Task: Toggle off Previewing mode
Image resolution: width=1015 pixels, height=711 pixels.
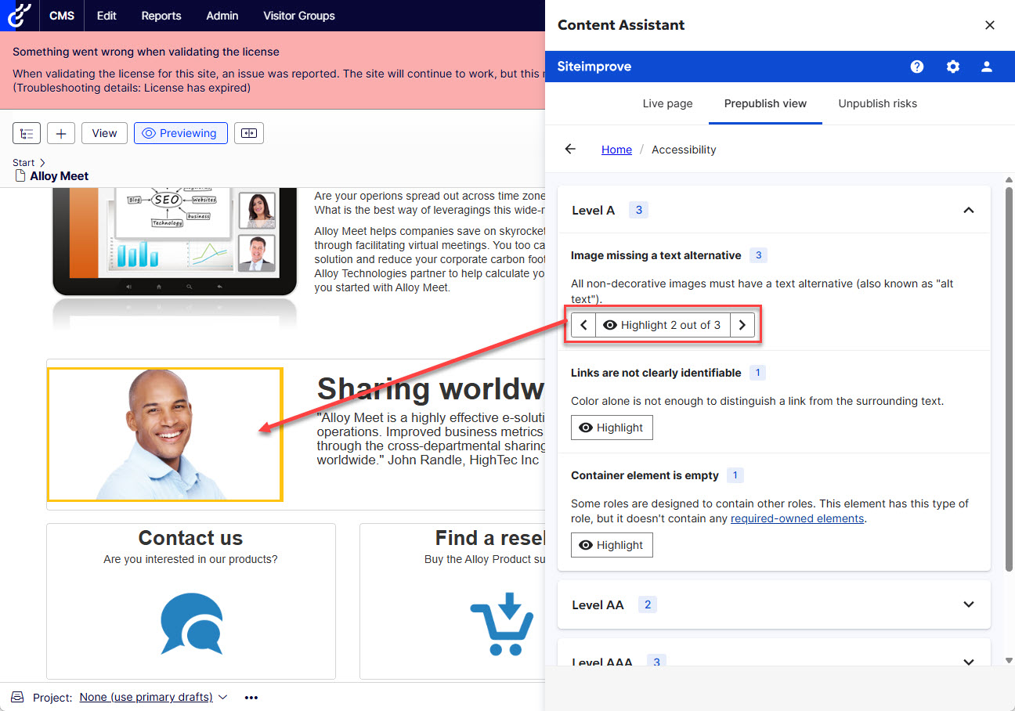Action: pyautogui.click(x=180, y=132)
